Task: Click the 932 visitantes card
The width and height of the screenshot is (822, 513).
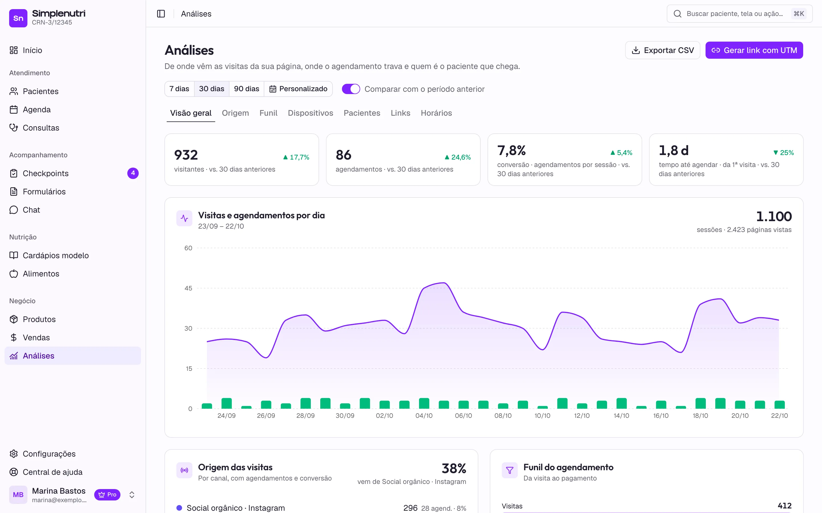Action: [x=241, y=160]
